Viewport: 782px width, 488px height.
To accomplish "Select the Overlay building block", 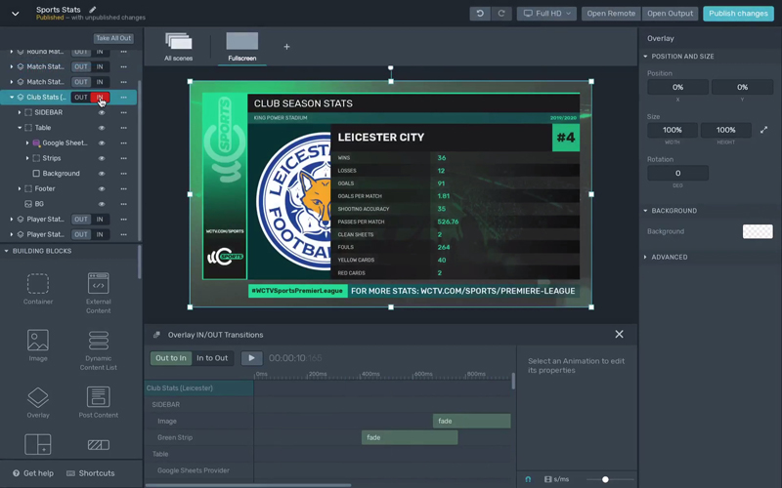I will tap(38, 402).
